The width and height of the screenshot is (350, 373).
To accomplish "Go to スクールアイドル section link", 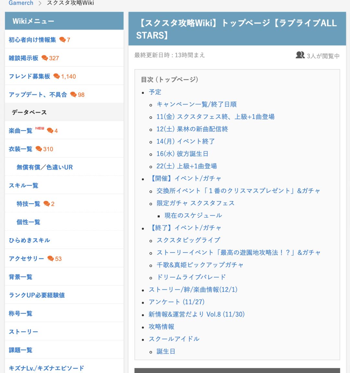I will point(174,339).
